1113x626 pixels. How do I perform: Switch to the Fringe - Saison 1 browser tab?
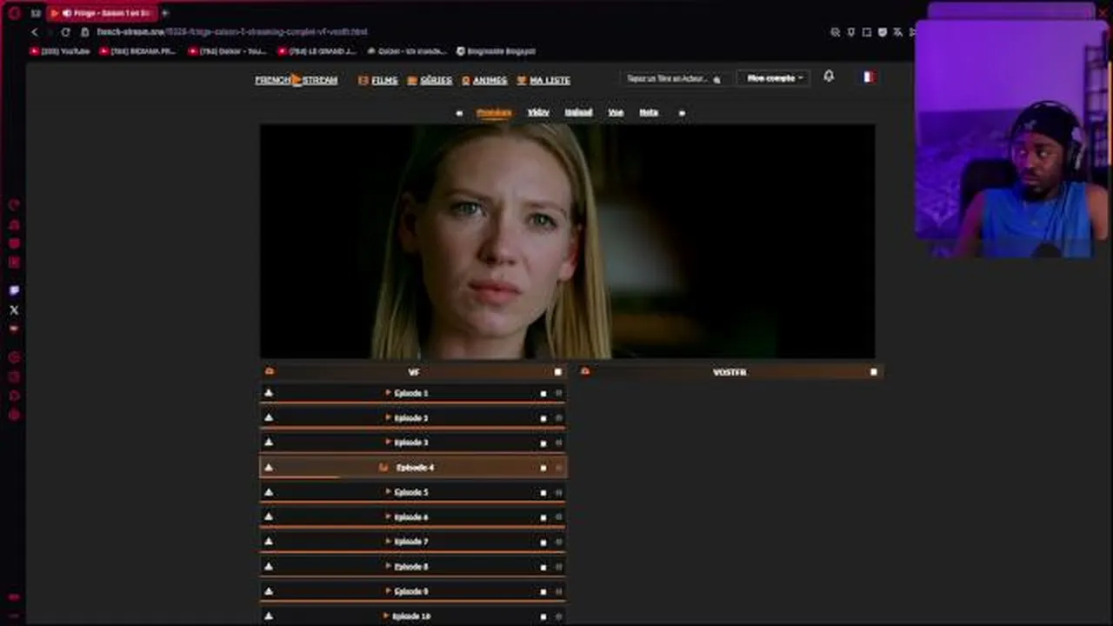pos(104,13)
